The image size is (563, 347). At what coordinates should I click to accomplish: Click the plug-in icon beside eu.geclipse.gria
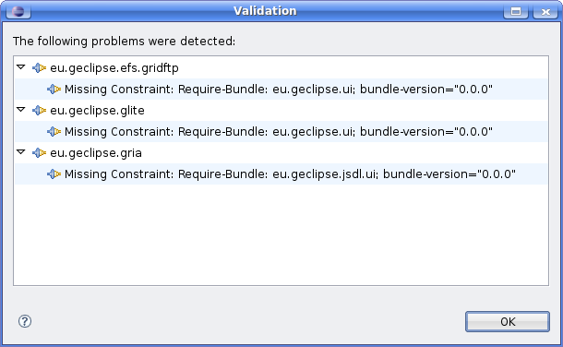coord(39,153)
